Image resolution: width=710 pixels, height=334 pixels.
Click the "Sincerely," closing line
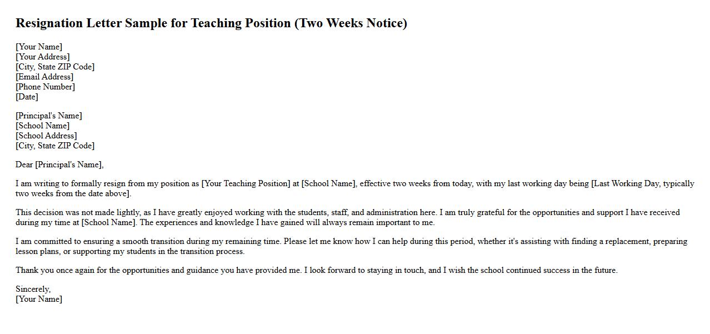click(x=33, y=289)
